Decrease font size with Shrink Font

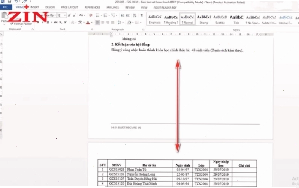point(74,15)
